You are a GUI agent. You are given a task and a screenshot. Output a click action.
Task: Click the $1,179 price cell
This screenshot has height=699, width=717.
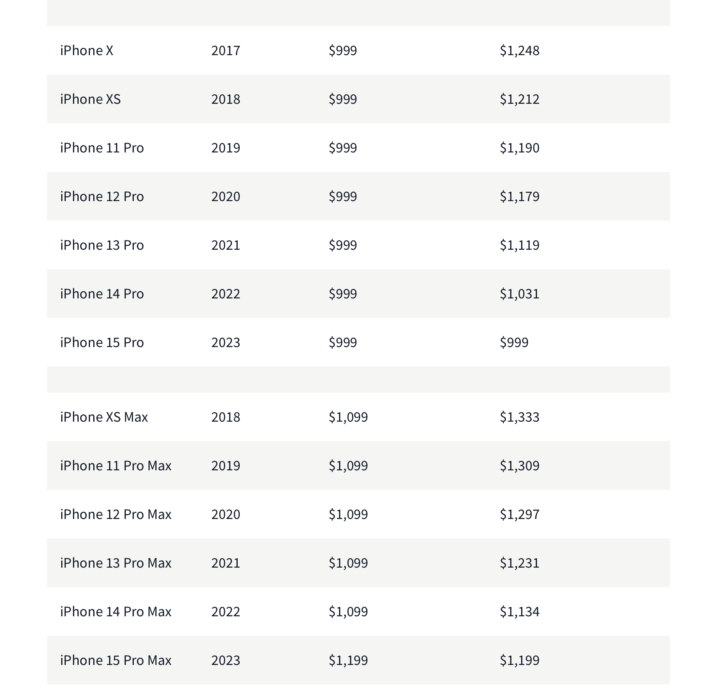point(520,196)
